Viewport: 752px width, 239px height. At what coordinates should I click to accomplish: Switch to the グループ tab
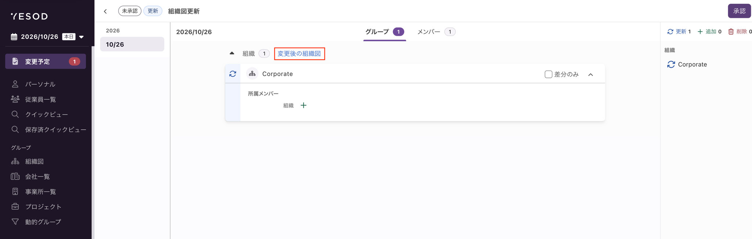tap(384, 32)
